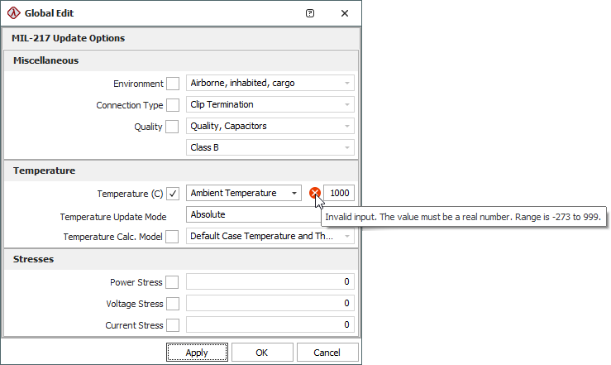This screenshot has height=365, width=611.
Task: Click the temperature value field showing 1000
Action: (x=339, y=193)
